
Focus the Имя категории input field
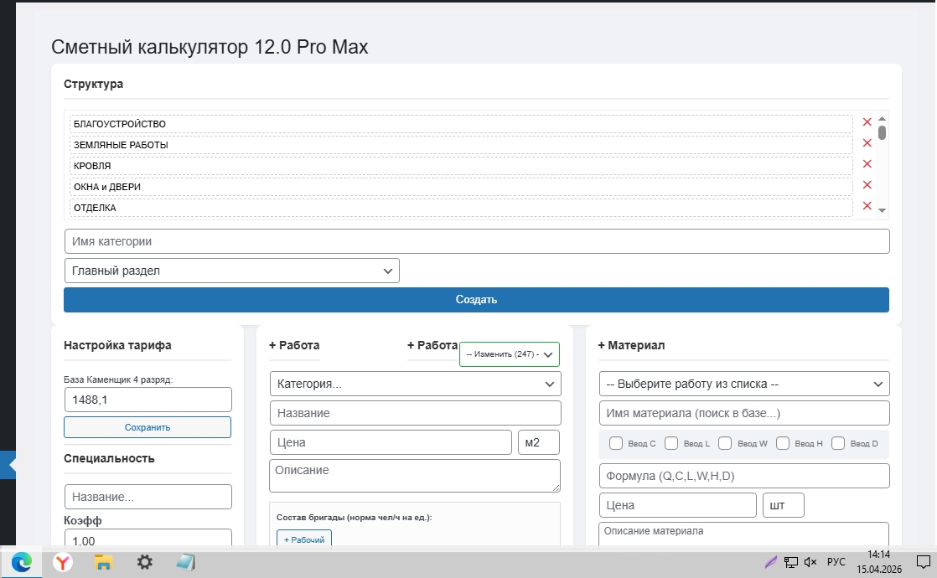[476, 241]
